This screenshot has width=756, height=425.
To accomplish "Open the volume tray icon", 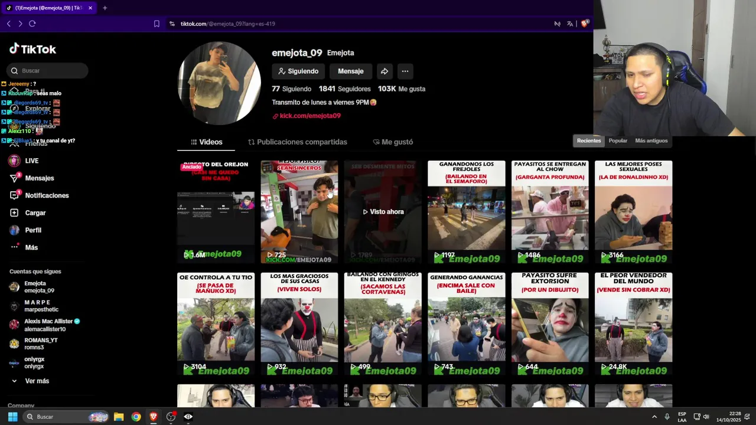I will pos(706,417).
